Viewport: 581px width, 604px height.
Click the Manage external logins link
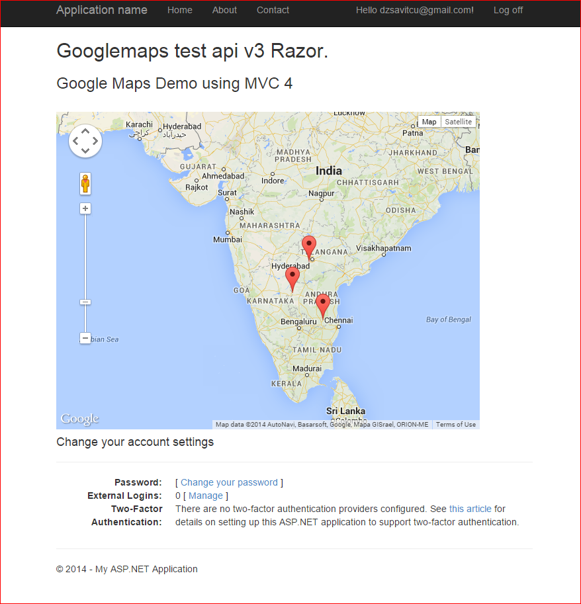(205, 496)
